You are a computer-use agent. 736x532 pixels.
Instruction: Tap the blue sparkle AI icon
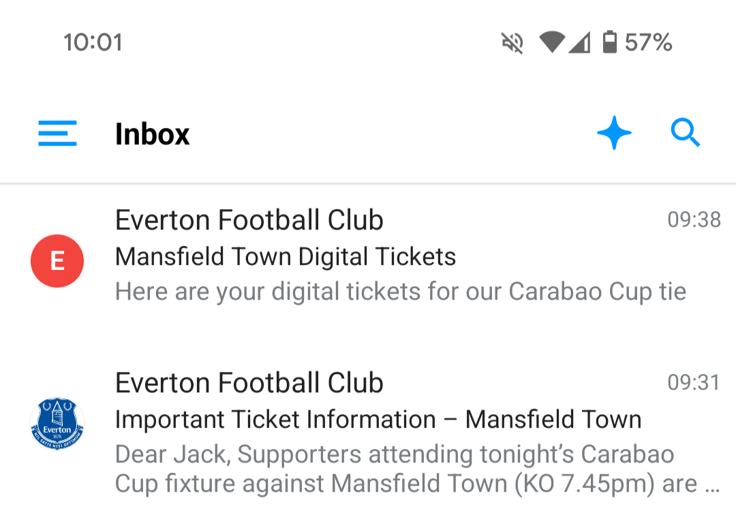pyautogui.click(x=614, y=133)
